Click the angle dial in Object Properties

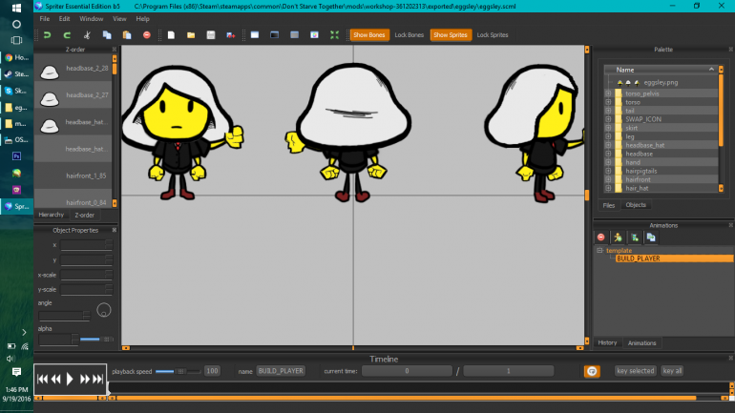pos(104,310)
